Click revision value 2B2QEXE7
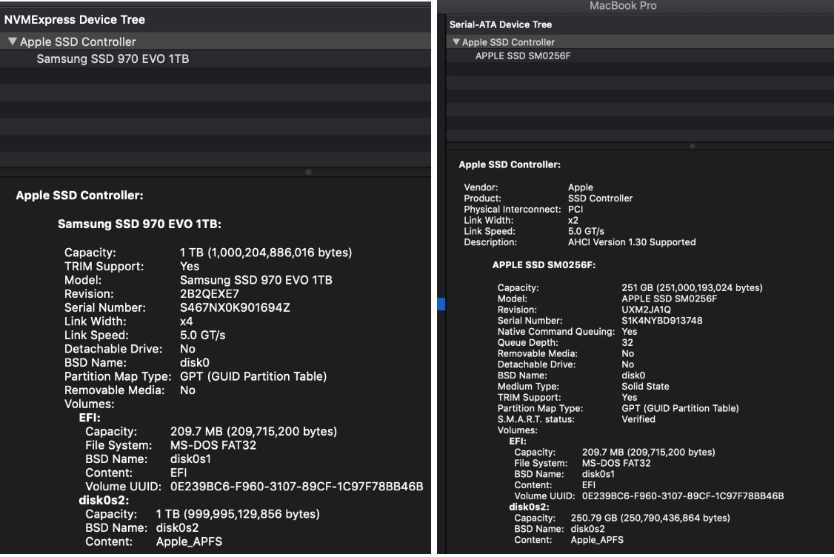 [x=210, y=293]
